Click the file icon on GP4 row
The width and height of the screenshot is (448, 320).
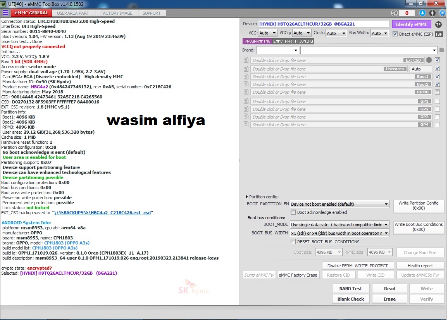point(246,124)
